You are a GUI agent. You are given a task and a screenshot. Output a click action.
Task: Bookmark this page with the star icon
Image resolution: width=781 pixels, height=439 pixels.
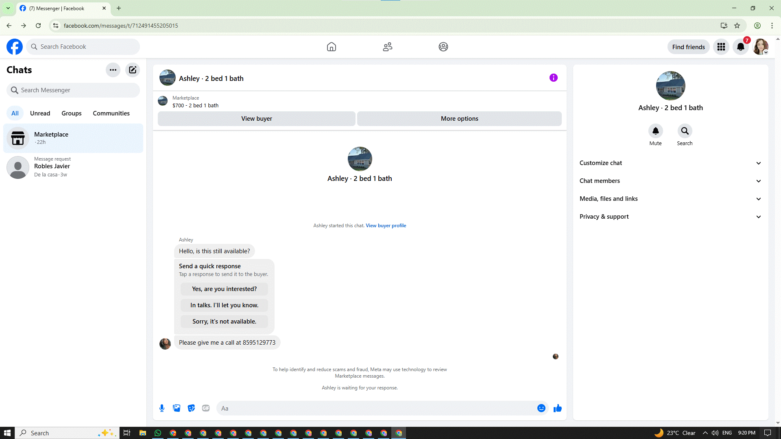737,26
